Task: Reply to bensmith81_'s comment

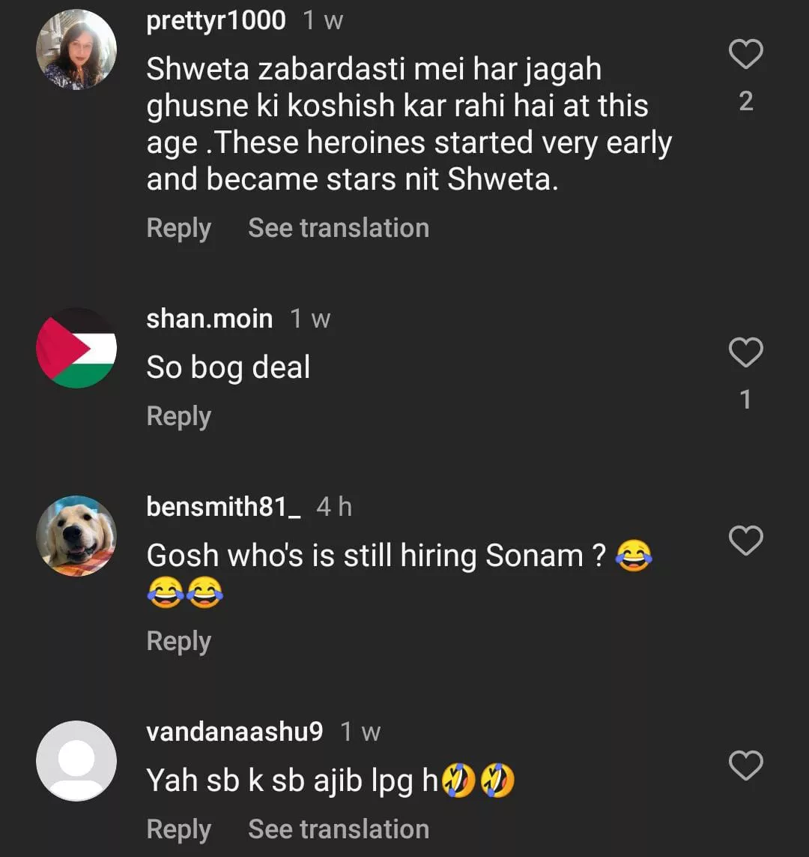Action: [x=178, y=641]
